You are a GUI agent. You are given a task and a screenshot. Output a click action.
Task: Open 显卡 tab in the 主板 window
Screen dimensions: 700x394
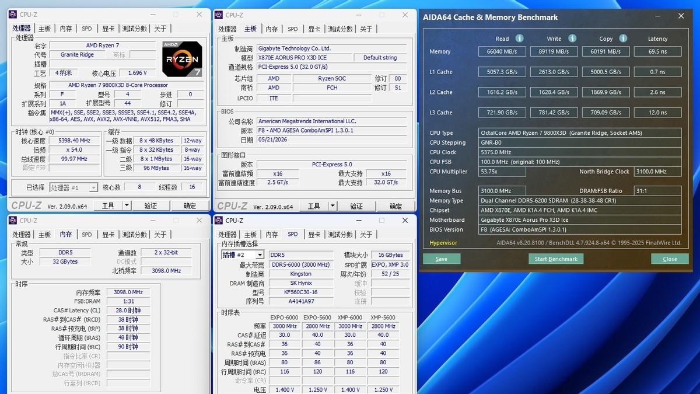[x=314, y=29]
